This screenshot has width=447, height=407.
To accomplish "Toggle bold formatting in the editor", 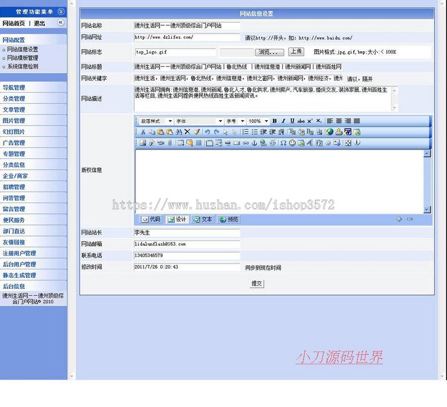I will pyautogui.click(x=274, y=121).
